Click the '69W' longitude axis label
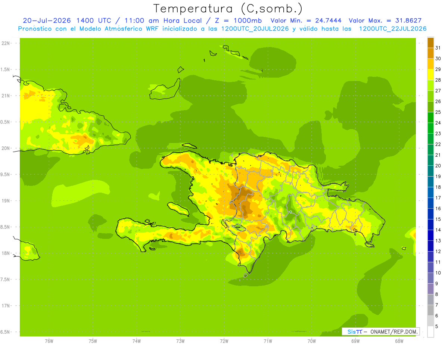This screenshot has width=448, height=346. point(355,341)
